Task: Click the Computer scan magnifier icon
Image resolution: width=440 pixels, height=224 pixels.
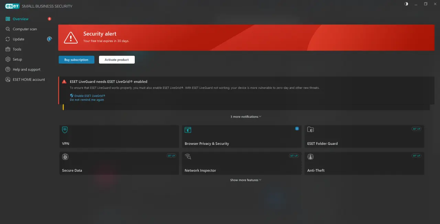Action: click(8, 29)
